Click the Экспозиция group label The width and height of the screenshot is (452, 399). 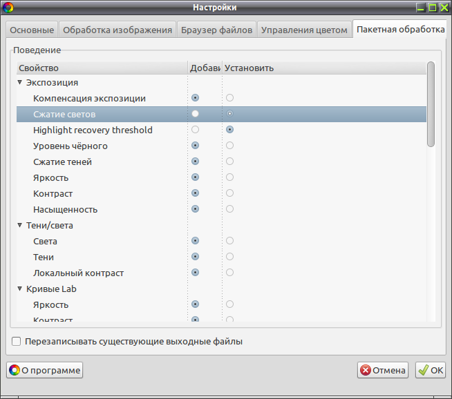(x=52, y=83)
